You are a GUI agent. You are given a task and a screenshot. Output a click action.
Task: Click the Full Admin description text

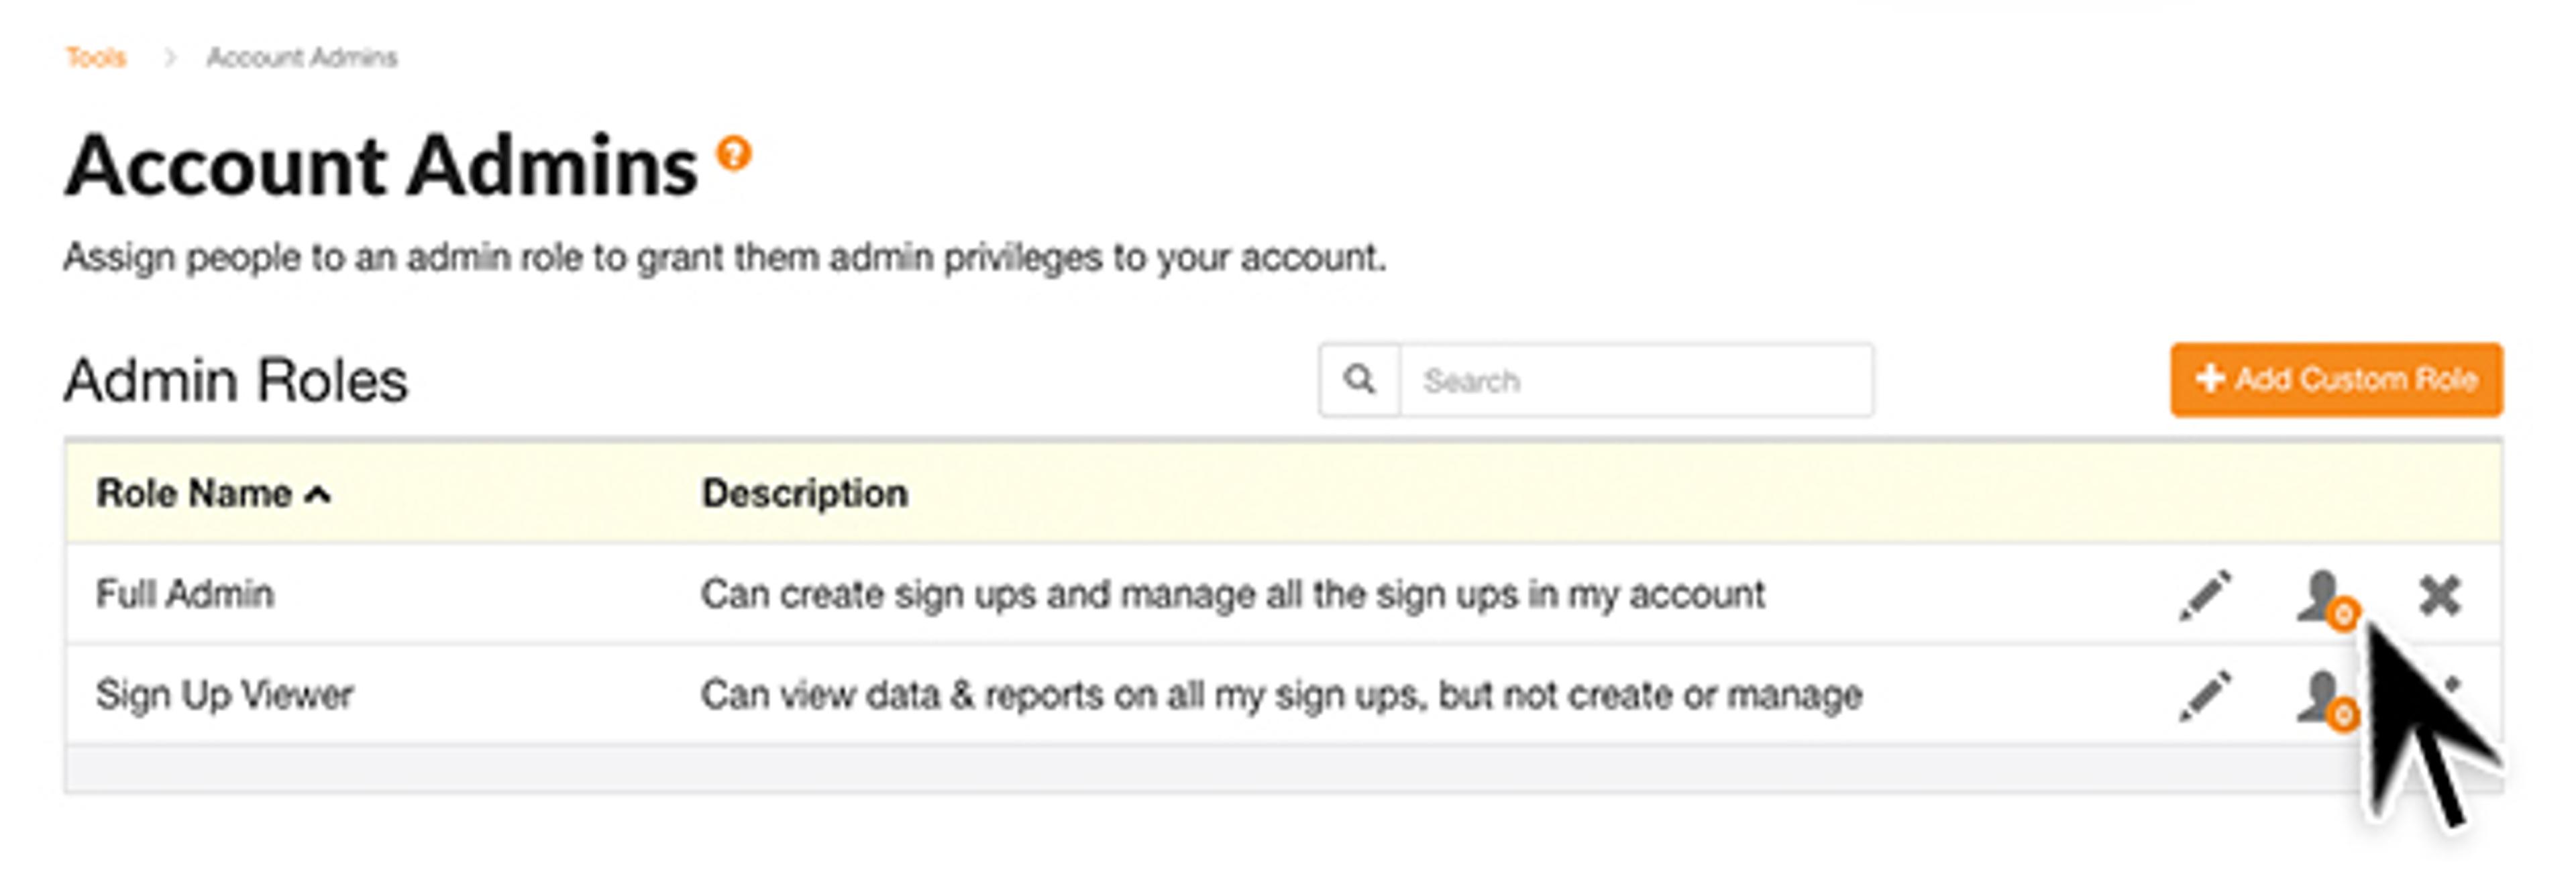coord(1232,594)
